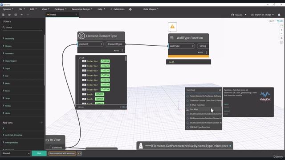Click the magnifier in the node search popup
285x160 pixels.
point(220,90)
